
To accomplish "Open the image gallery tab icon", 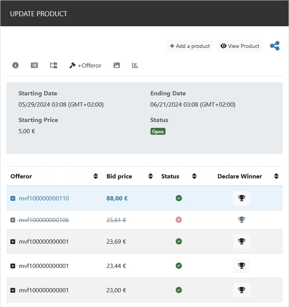I will tap(117, 65).
